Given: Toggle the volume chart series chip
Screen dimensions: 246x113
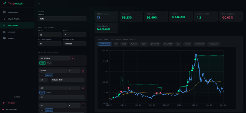Looking at the screenshot, I should point(188,44).
